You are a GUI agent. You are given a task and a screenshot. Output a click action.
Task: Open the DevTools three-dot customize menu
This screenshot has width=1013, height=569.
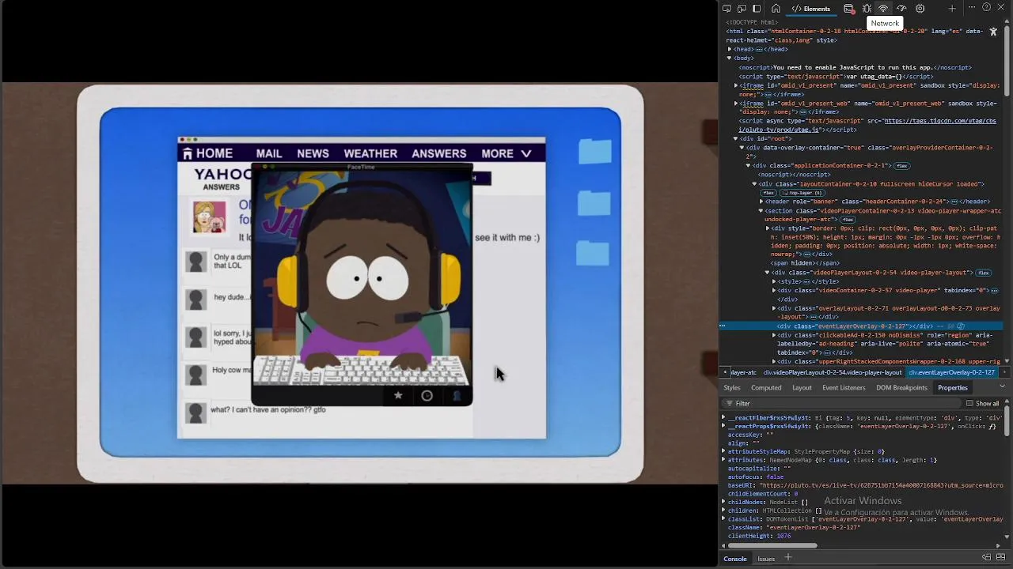click(971, 8)
